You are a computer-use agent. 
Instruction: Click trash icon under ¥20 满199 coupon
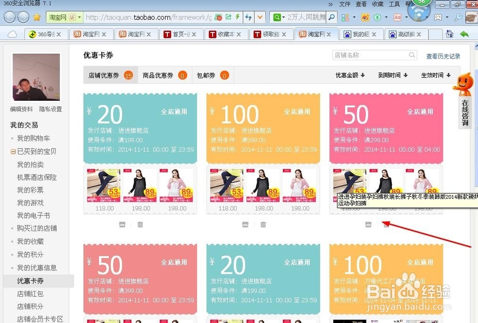(x=140, y=225)
